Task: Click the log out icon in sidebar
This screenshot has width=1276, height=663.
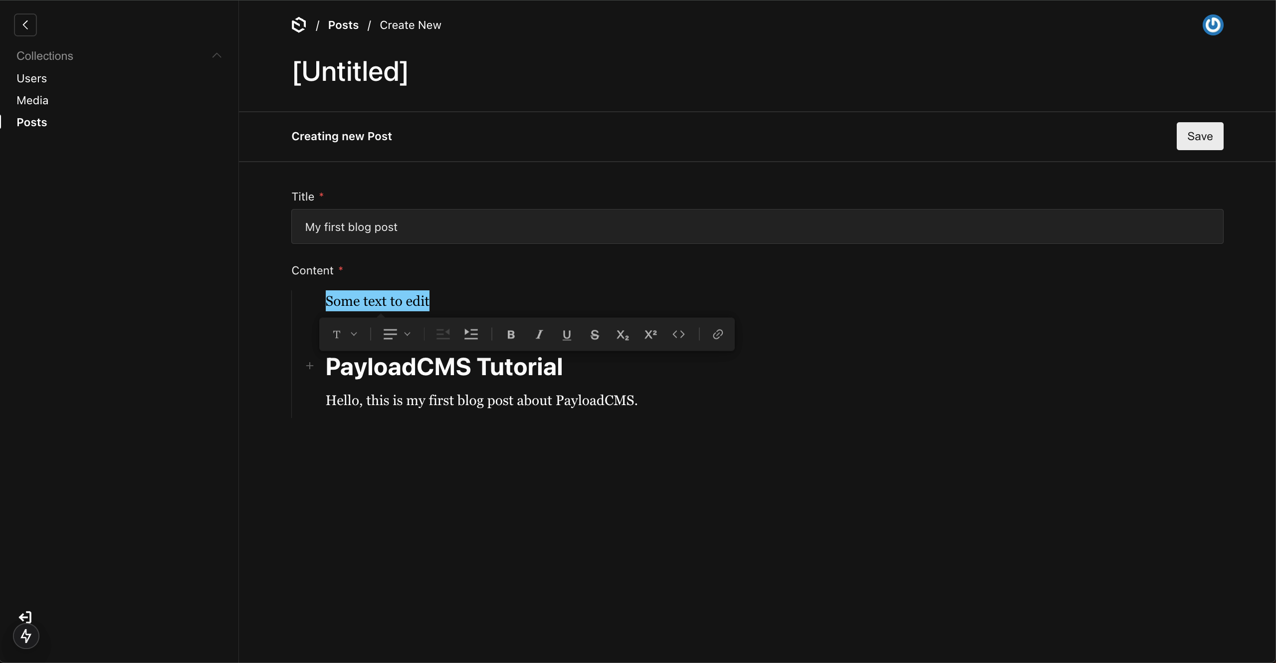Action: (x=25, y=617)
